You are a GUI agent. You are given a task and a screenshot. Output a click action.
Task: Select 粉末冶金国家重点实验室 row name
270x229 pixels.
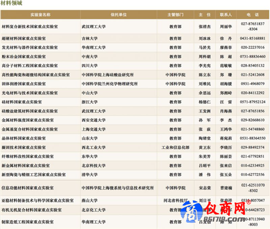[23, 57]
